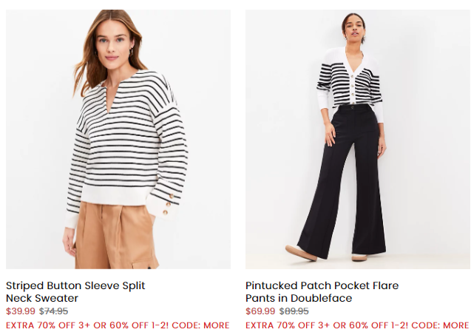
Task: Open the Pintucked Patch Pocket Flare Pants title
Action: point(322,291)
